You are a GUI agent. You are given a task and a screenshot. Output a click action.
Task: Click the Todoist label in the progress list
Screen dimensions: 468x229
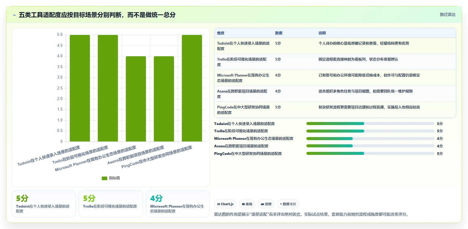pos(244,124)
